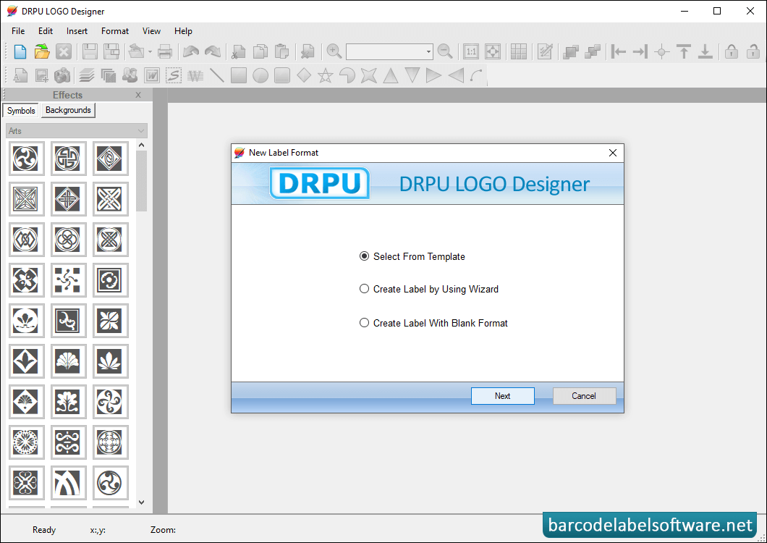Close the New Label Format dialog
This screenshot has width=767, height=543.
click(x=612, y=153)
